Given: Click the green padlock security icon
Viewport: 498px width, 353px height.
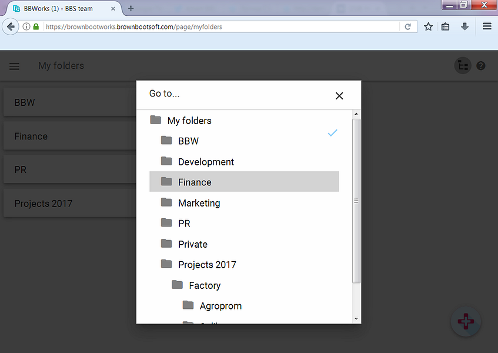Looking at the screenshot, I should coord(36,26).
